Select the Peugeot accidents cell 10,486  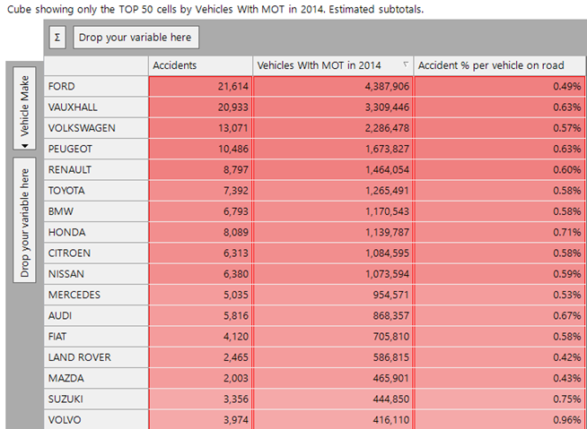tap(200, 149)
